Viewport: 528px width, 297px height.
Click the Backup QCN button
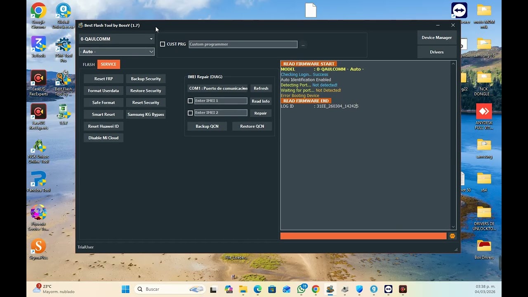207,126
